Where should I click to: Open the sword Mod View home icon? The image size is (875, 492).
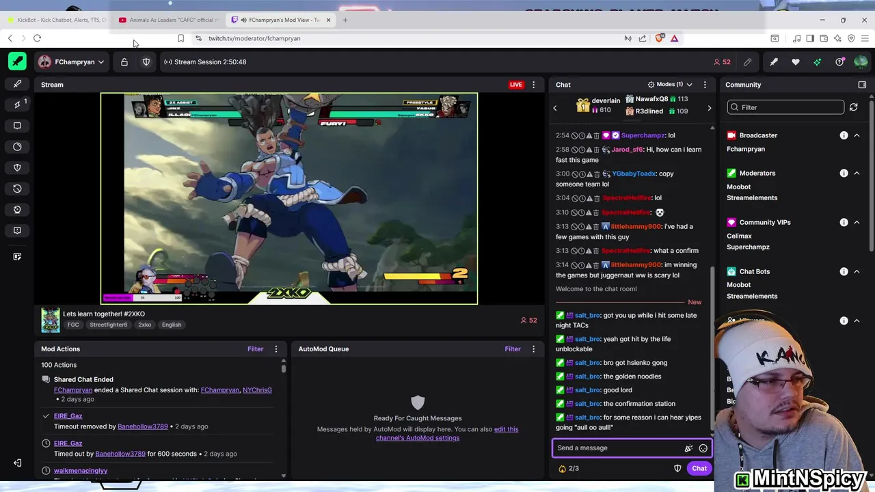[x=17, y=61]
